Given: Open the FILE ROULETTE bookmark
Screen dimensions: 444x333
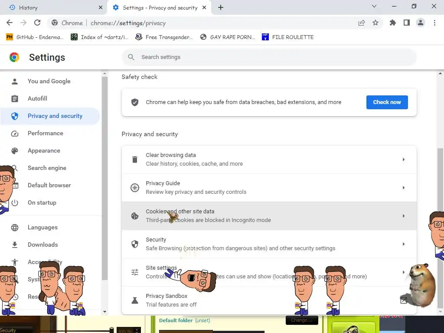Looking at the screenshot, I should (288, 37).
